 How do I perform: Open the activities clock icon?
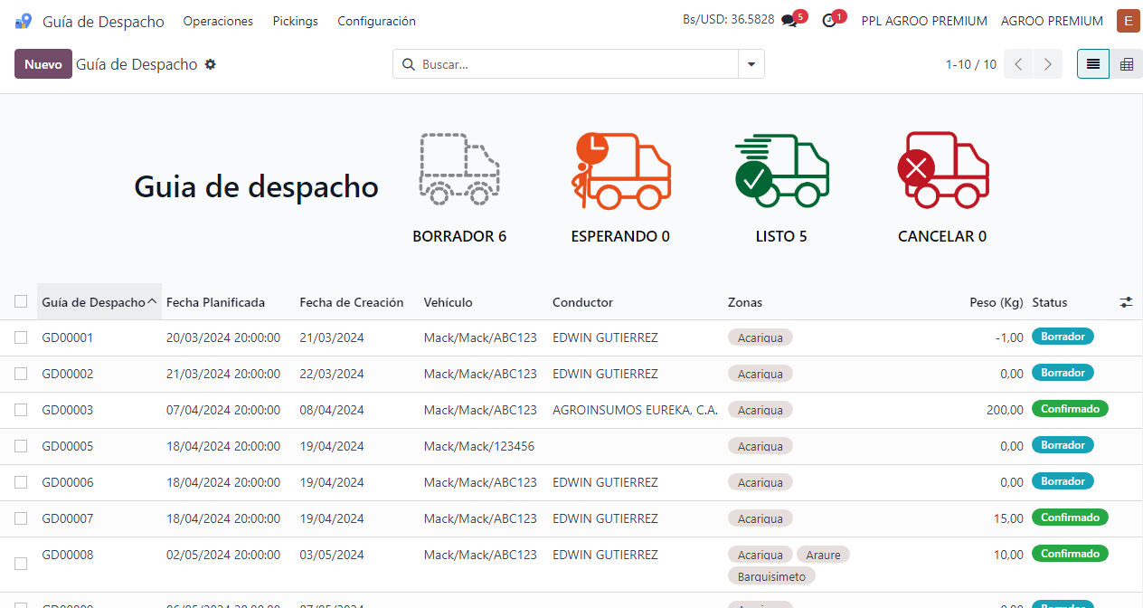(829, 21)
